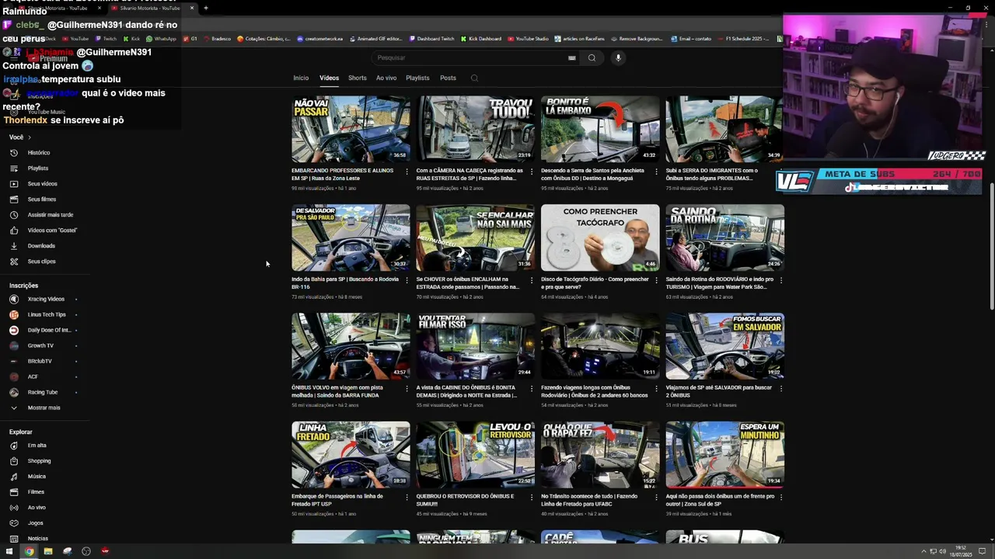Switch to the Playlists channel tab
Viewport: 995px width, 559px height.
417,78
